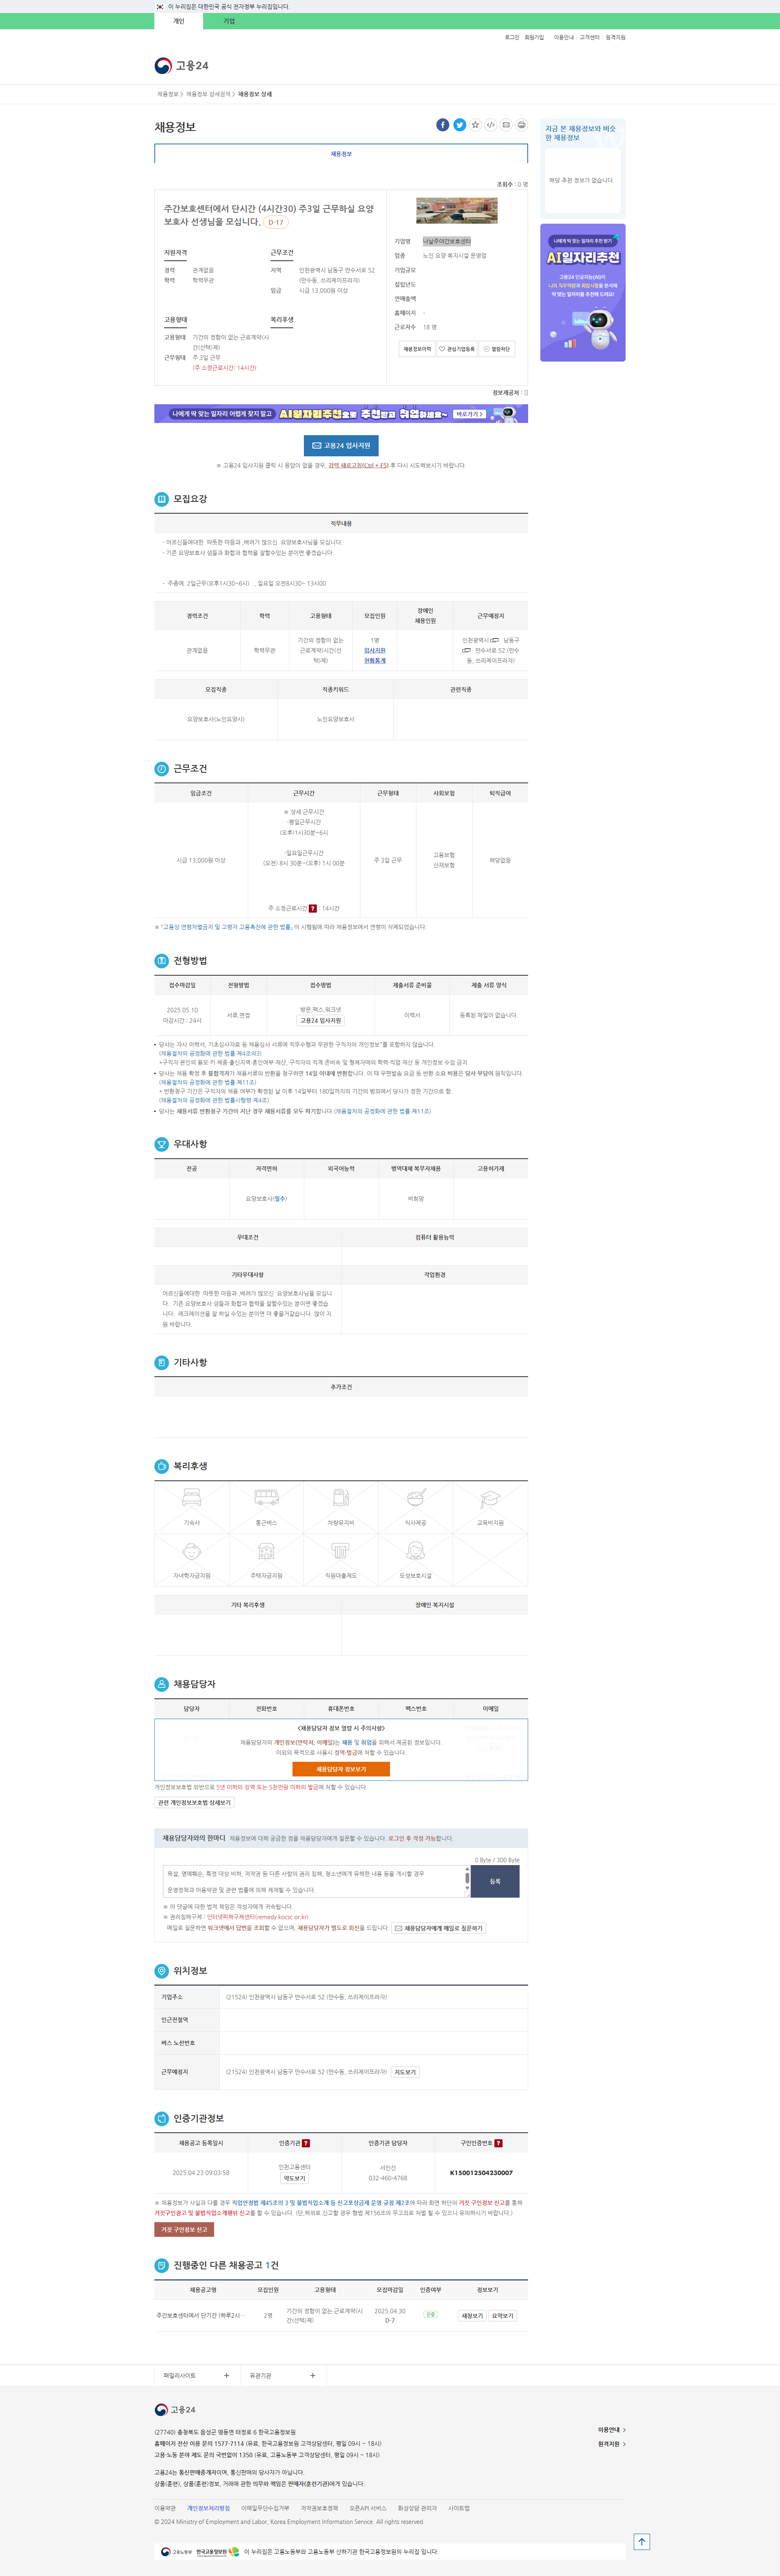780x2576 pixels.
Task: Expand the 유관기관 list
Action: click(x=283, y=2375)
